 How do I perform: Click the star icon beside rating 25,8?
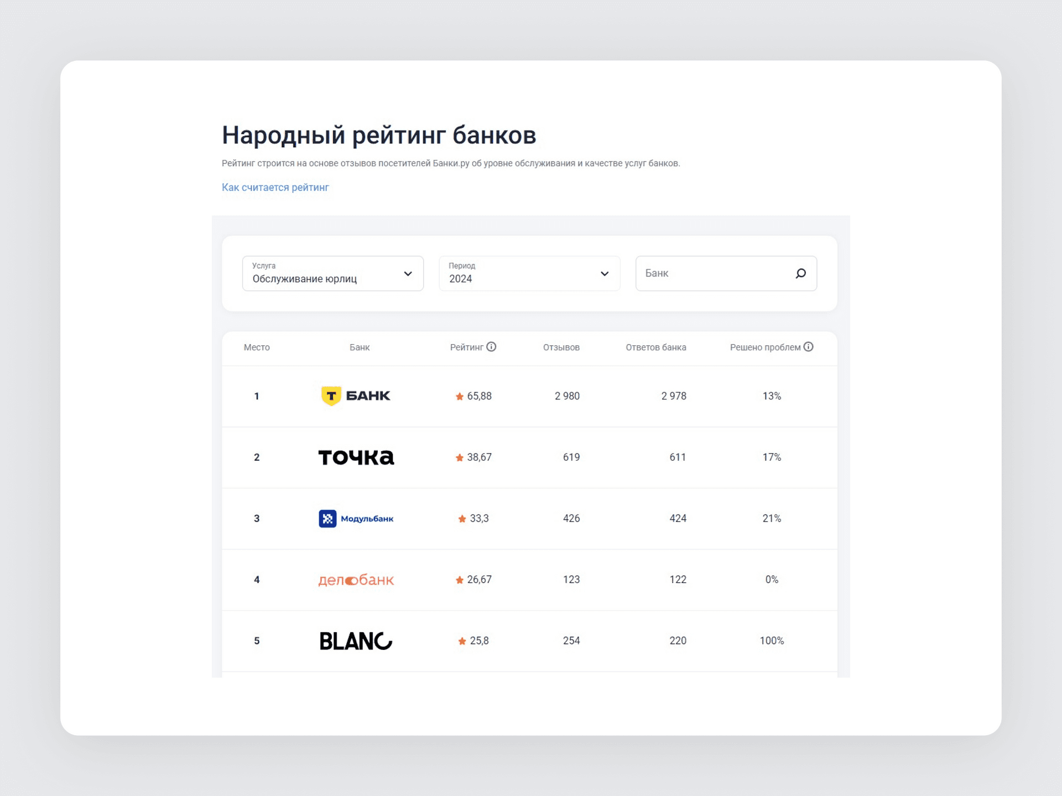point(462,641)
